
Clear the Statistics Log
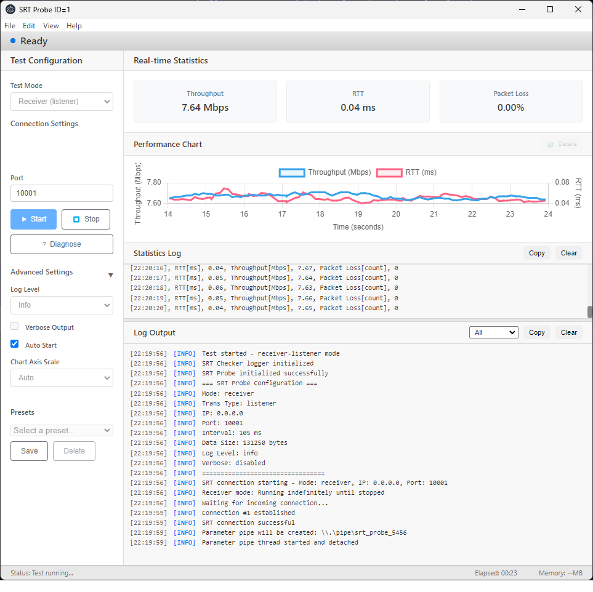point(569,254)
